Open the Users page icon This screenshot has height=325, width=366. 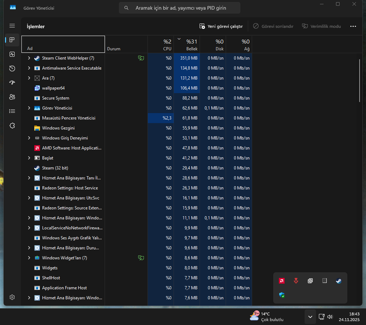[x=12, y=97]
